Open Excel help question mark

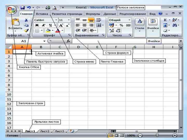coord(161,13)
